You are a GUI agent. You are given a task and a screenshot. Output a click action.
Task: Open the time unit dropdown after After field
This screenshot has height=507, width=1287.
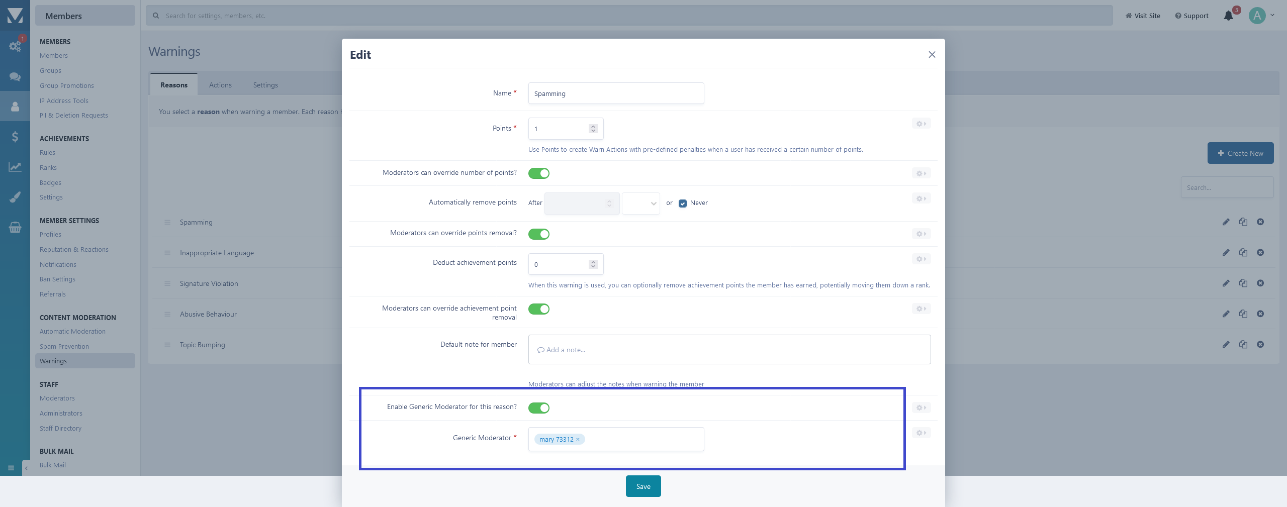tap(640, 204)
